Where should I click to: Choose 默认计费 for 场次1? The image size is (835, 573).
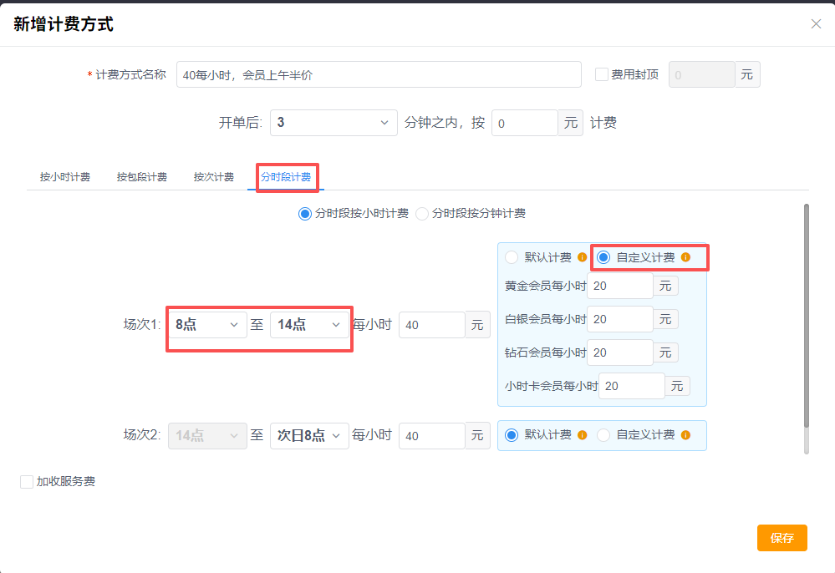[512, 257]
